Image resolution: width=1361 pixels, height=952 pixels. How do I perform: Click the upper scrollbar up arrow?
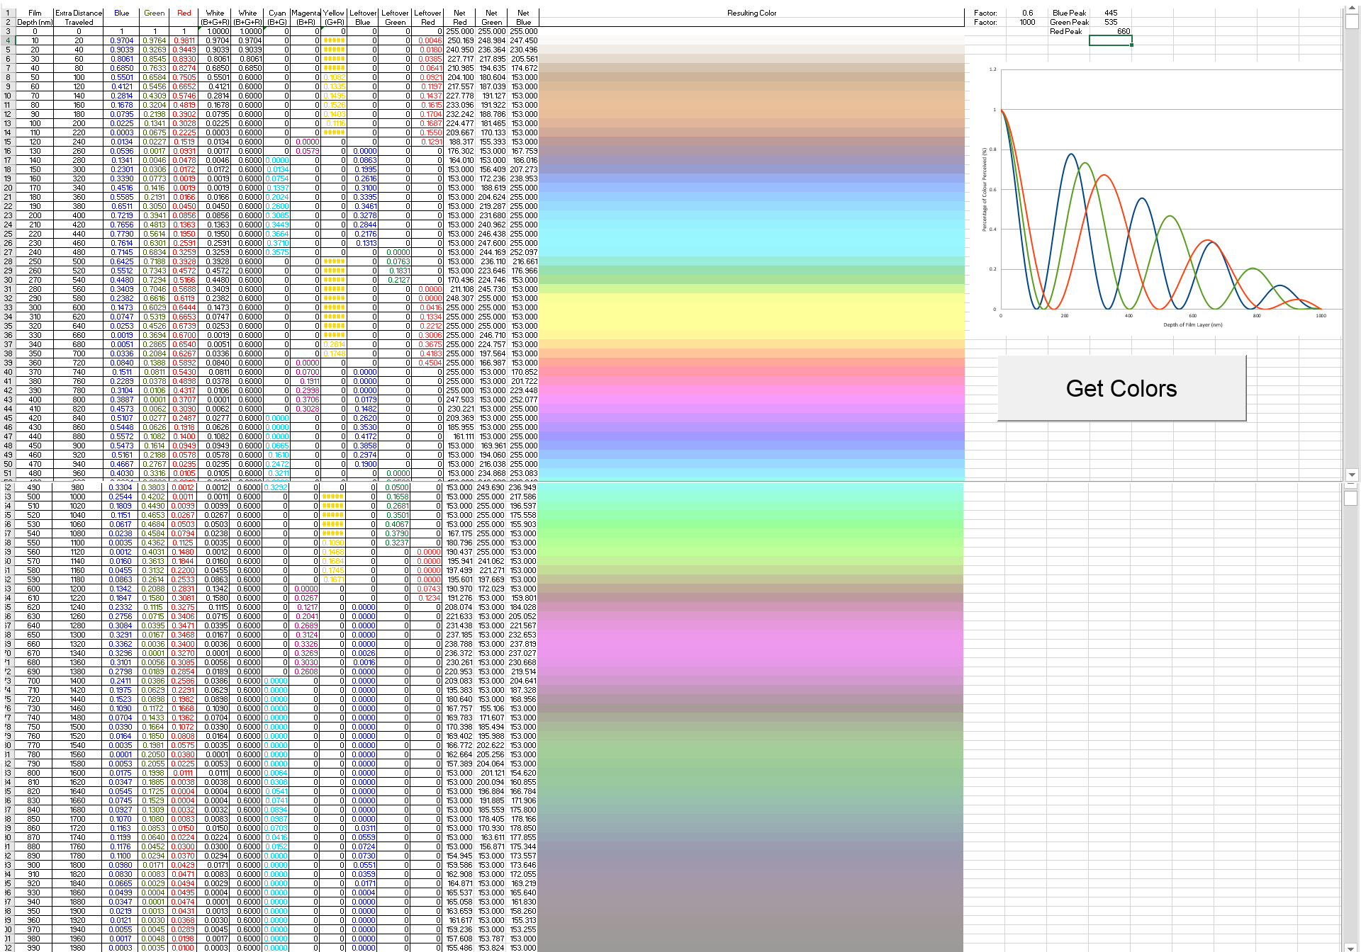[x=1352, y=8]
